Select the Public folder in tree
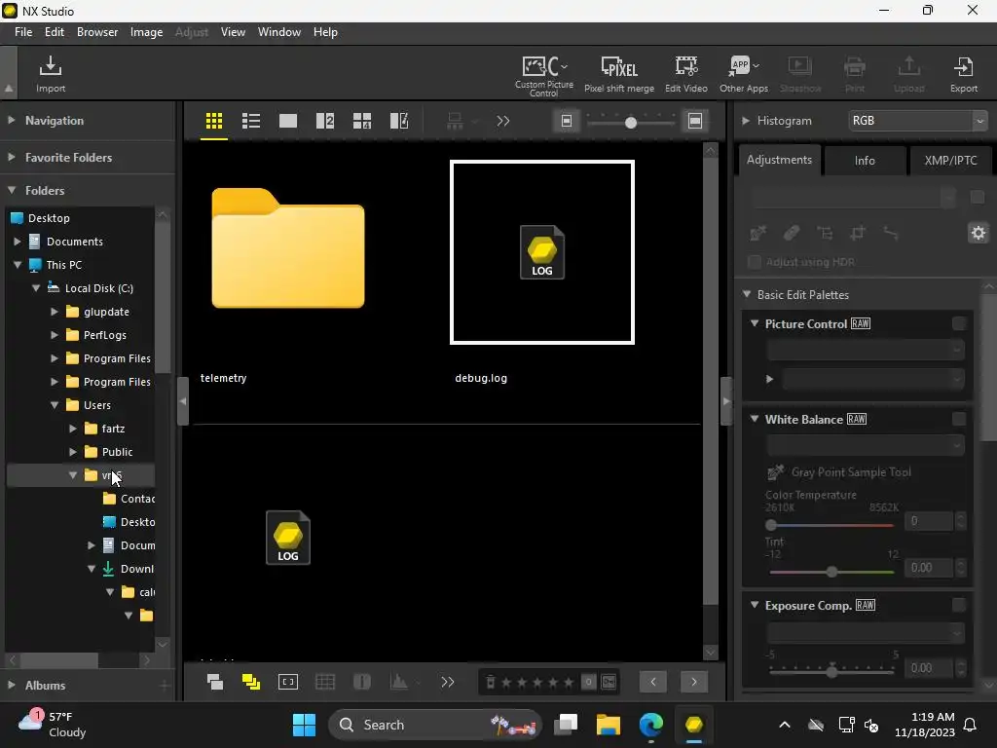 point(118,452)
